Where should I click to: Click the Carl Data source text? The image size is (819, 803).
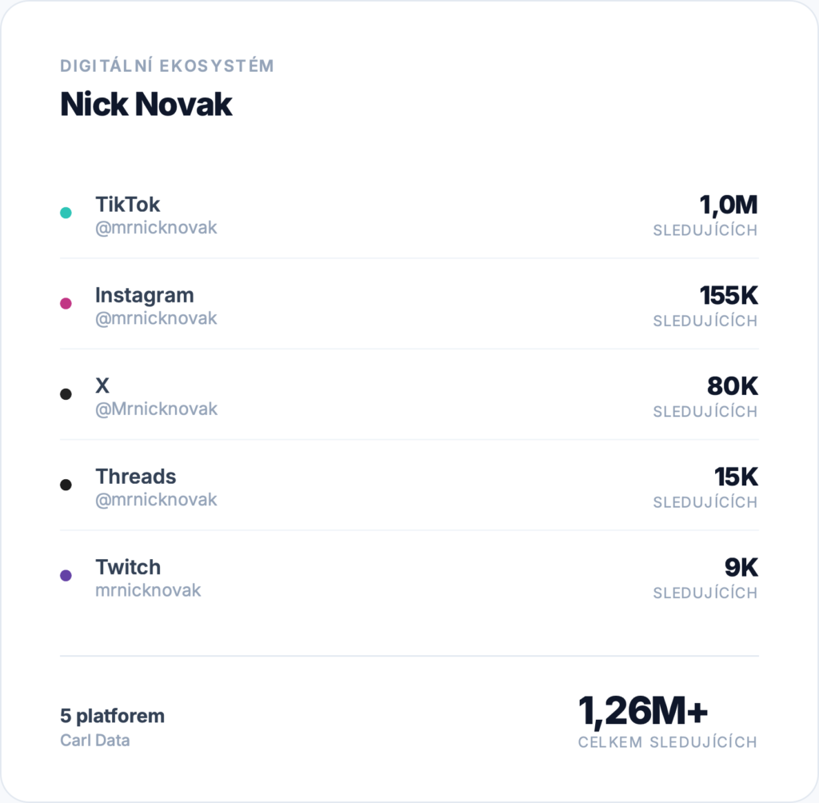[x=94, y=740]
